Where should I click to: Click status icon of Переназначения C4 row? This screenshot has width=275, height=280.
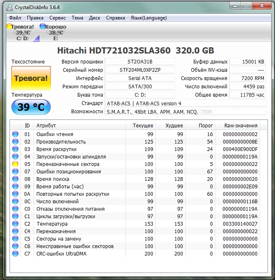click(x=15, y=231)
